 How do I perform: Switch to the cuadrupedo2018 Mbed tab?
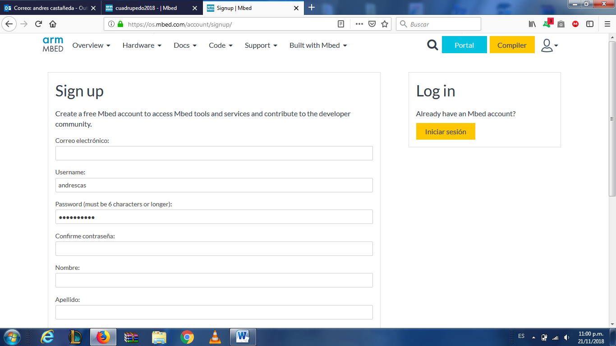[x=147, y=8]
